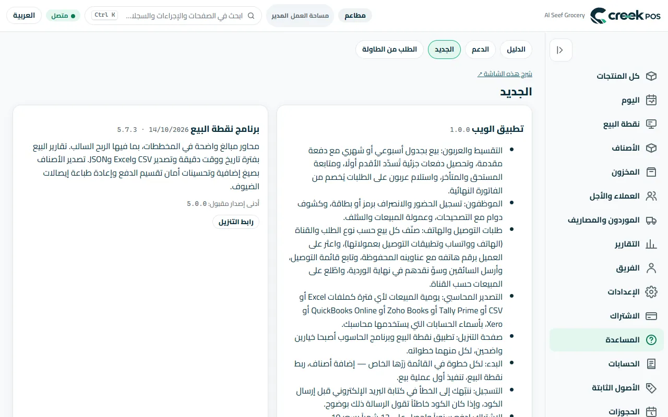The width and height of the screenshot is (668, 417).
Task: Open الموردون والمصاريف truck icon
Action: tap(651, 220)
